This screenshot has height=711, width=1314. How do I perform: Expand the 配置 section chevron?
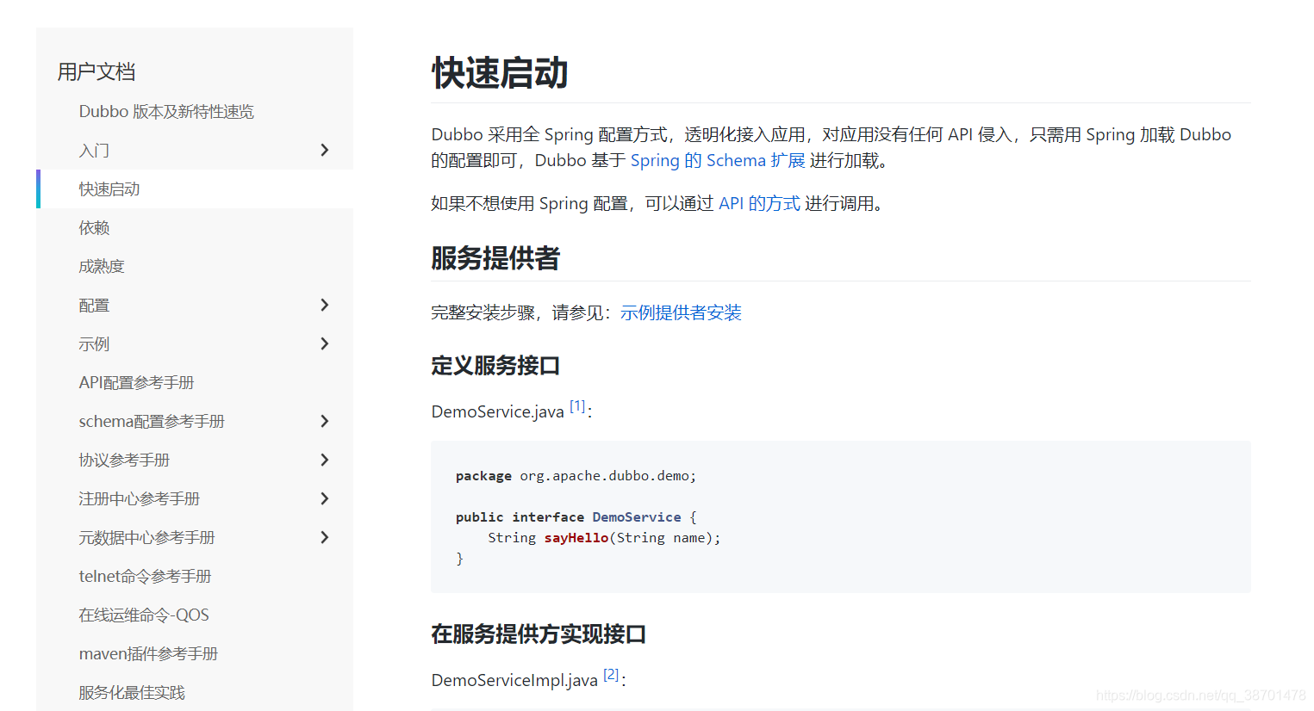[x=325, y=305]
